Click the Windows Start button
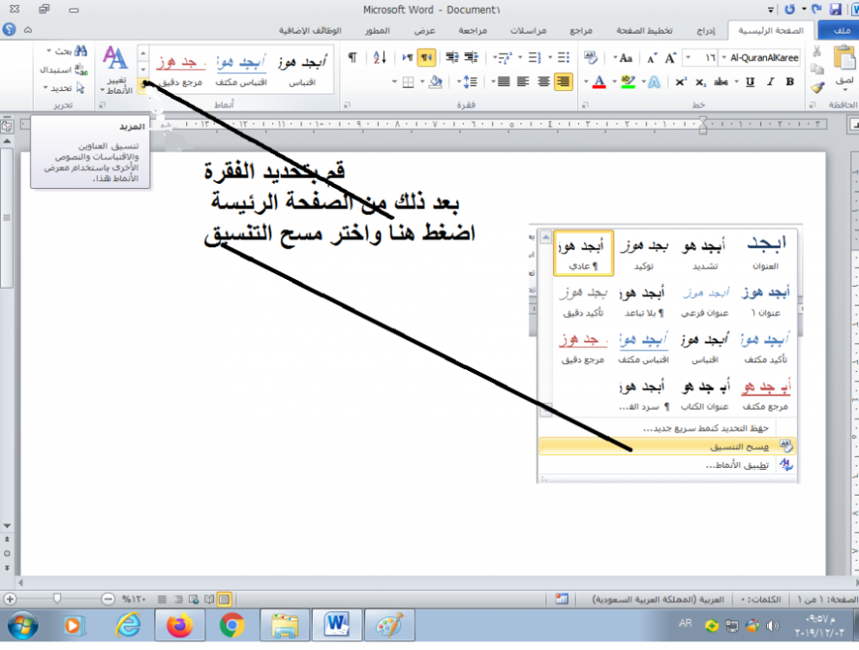 pyautogui.click(x=23, y=625)
